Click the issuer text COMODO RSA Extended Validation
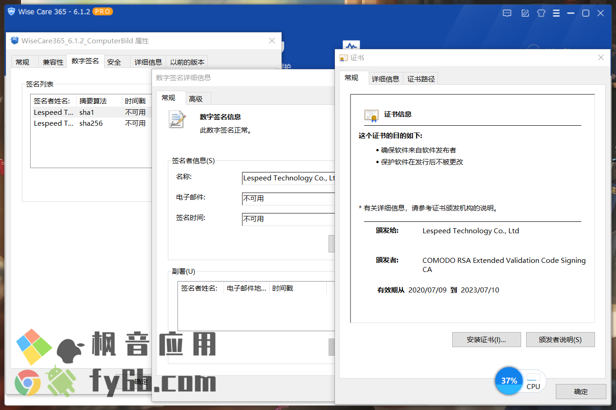The width and height of the screenshot is (616, 410). pos(504,265)
